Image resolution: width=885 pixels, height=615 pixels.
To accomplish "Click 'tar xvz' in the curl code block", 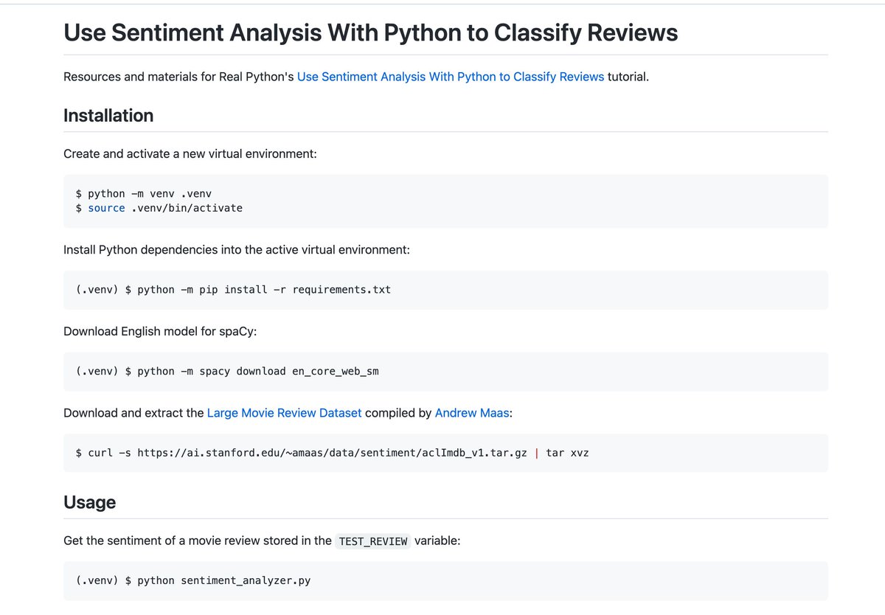I will pos(567,453).
